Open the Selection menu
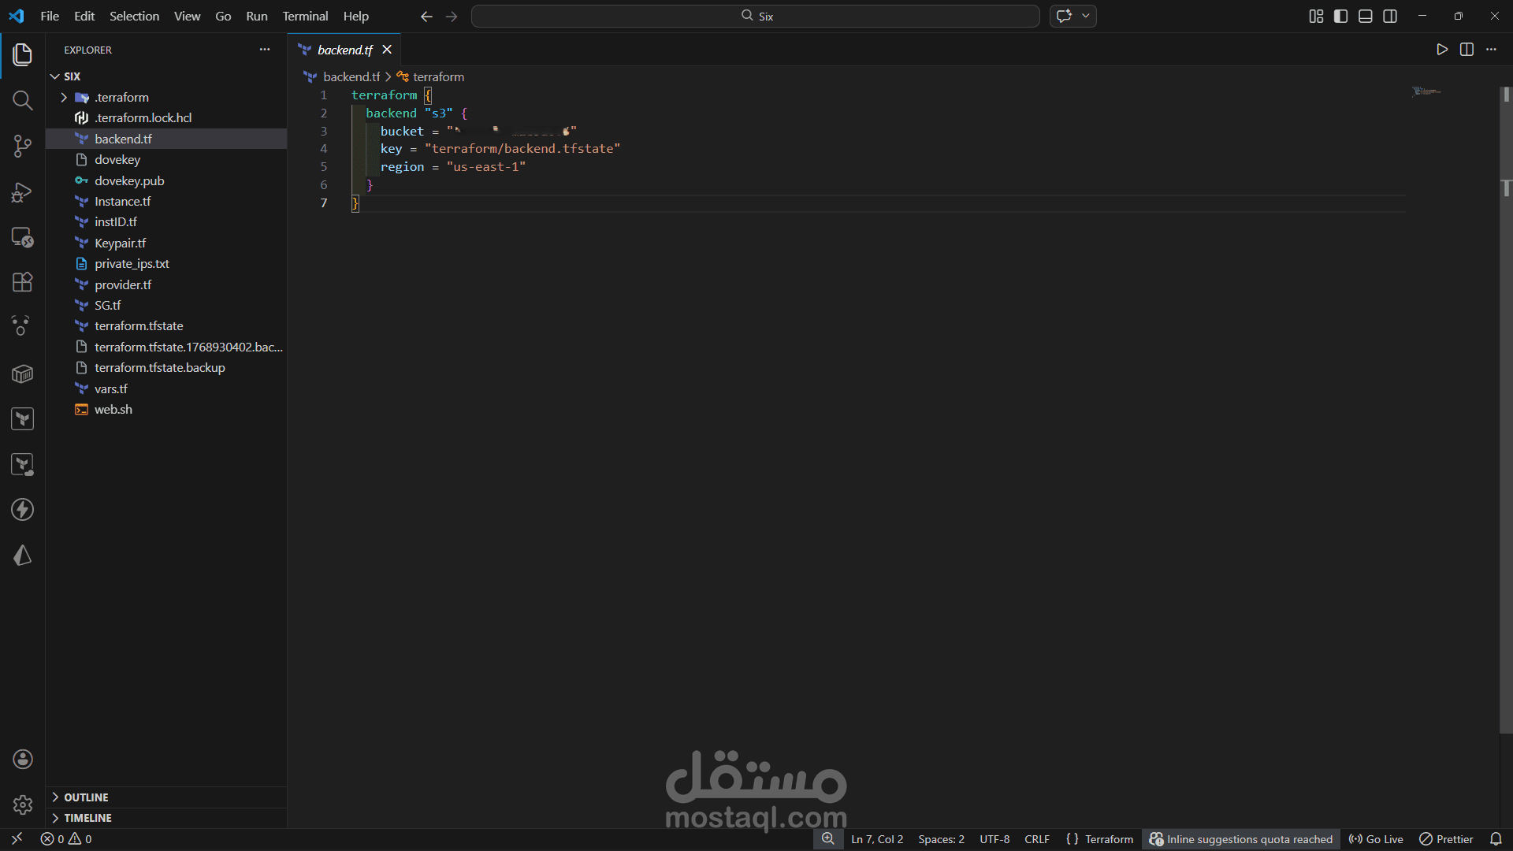 point(134,16)
